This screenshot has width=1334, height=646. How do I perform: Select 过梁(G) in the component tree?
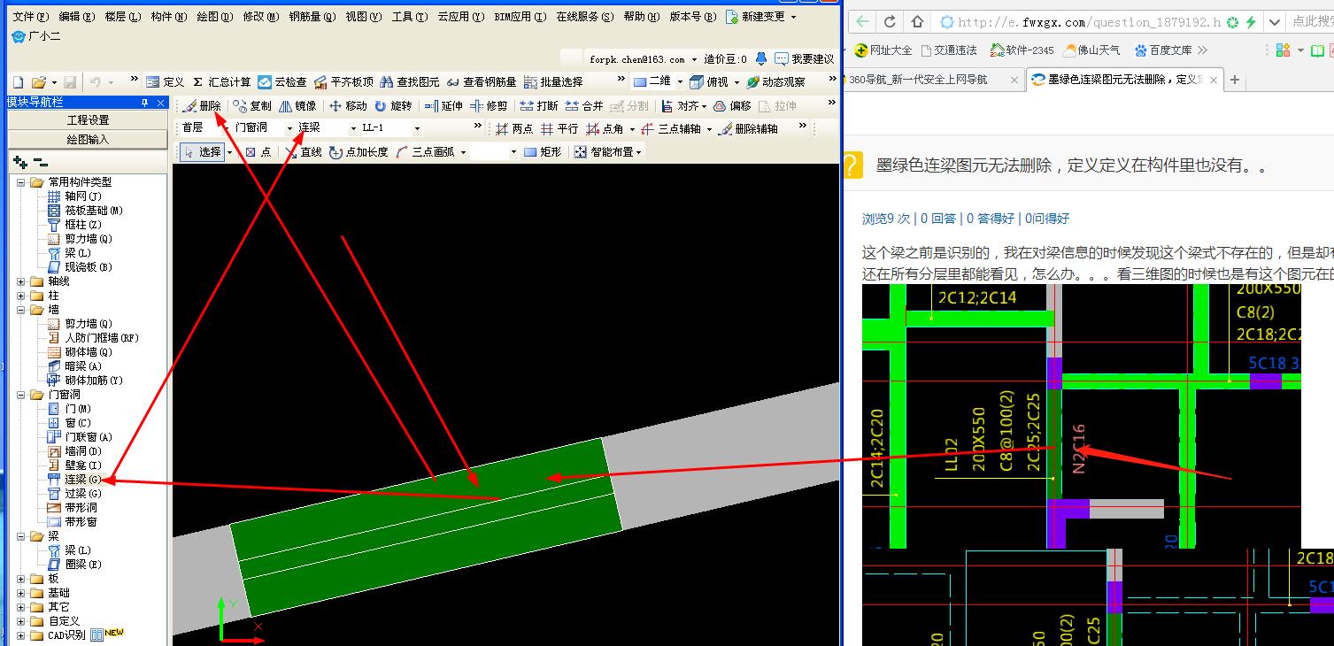coord(74,494)
